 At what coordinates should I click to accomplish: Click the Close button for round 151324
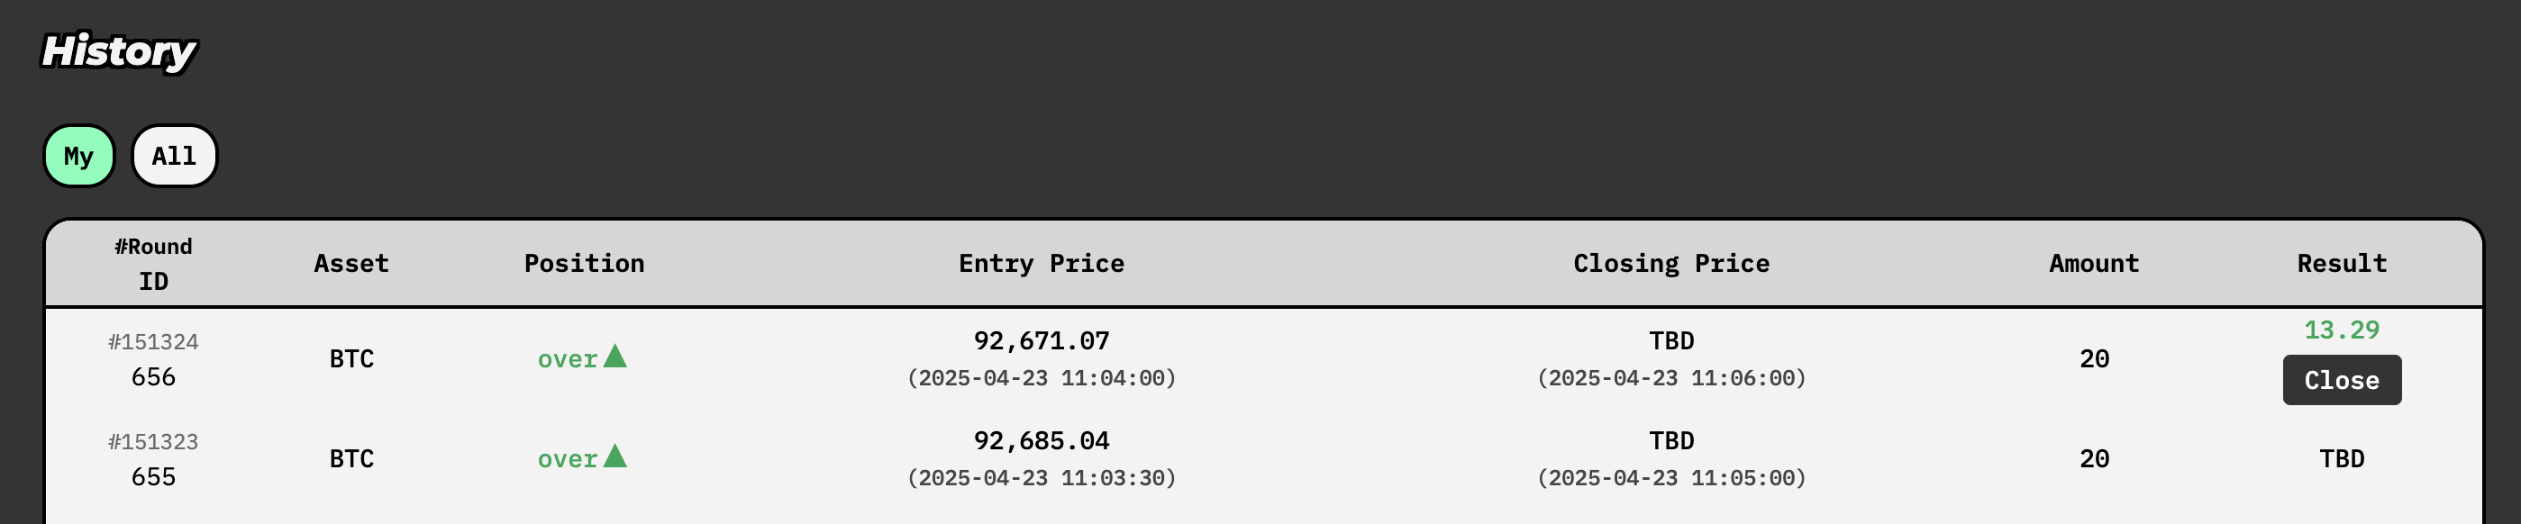click(2341, 380)
